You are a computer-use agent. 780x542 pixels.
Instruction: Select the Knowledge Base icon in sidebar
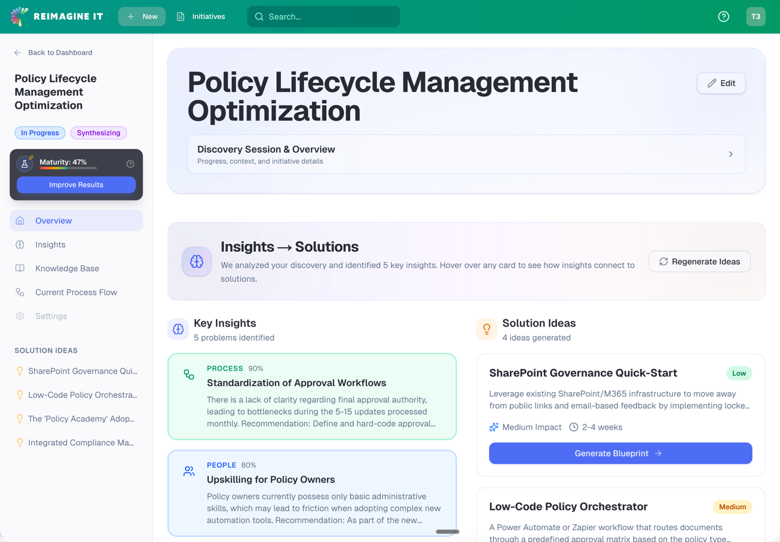(x=19, y=268)
